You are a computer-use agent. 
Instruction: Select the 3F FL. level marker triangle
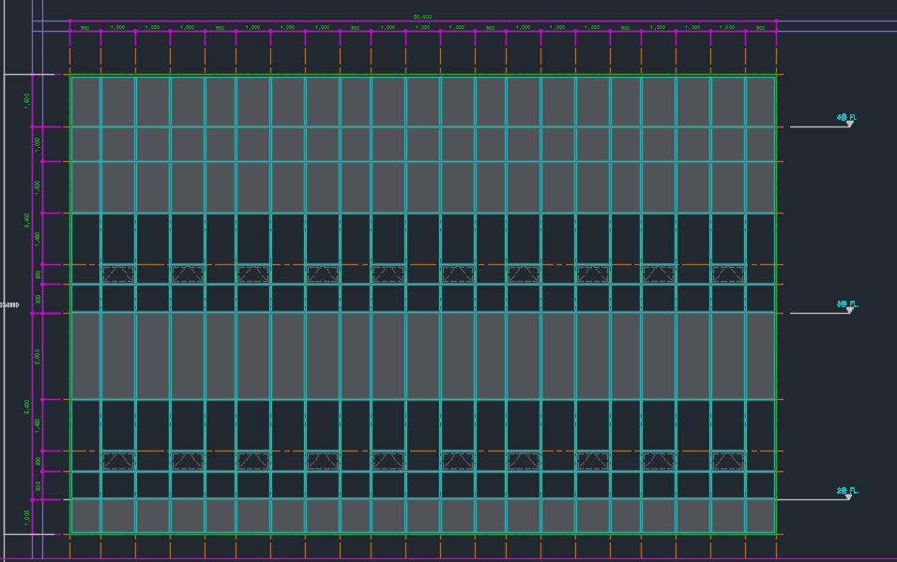coord(849,310)
